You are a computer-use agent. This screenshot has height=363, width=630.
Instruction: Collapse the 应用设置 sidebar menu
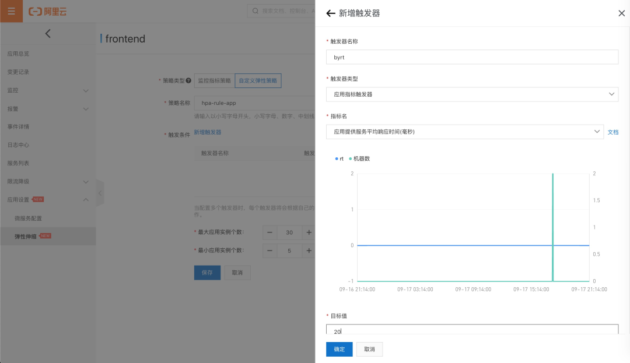coord(48,199)
